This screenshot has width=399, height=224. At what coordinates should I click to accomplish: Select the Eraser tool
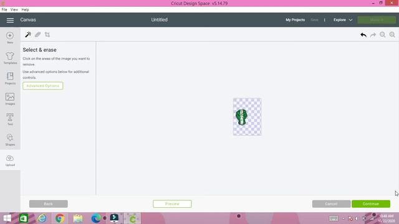click(37, 35)
